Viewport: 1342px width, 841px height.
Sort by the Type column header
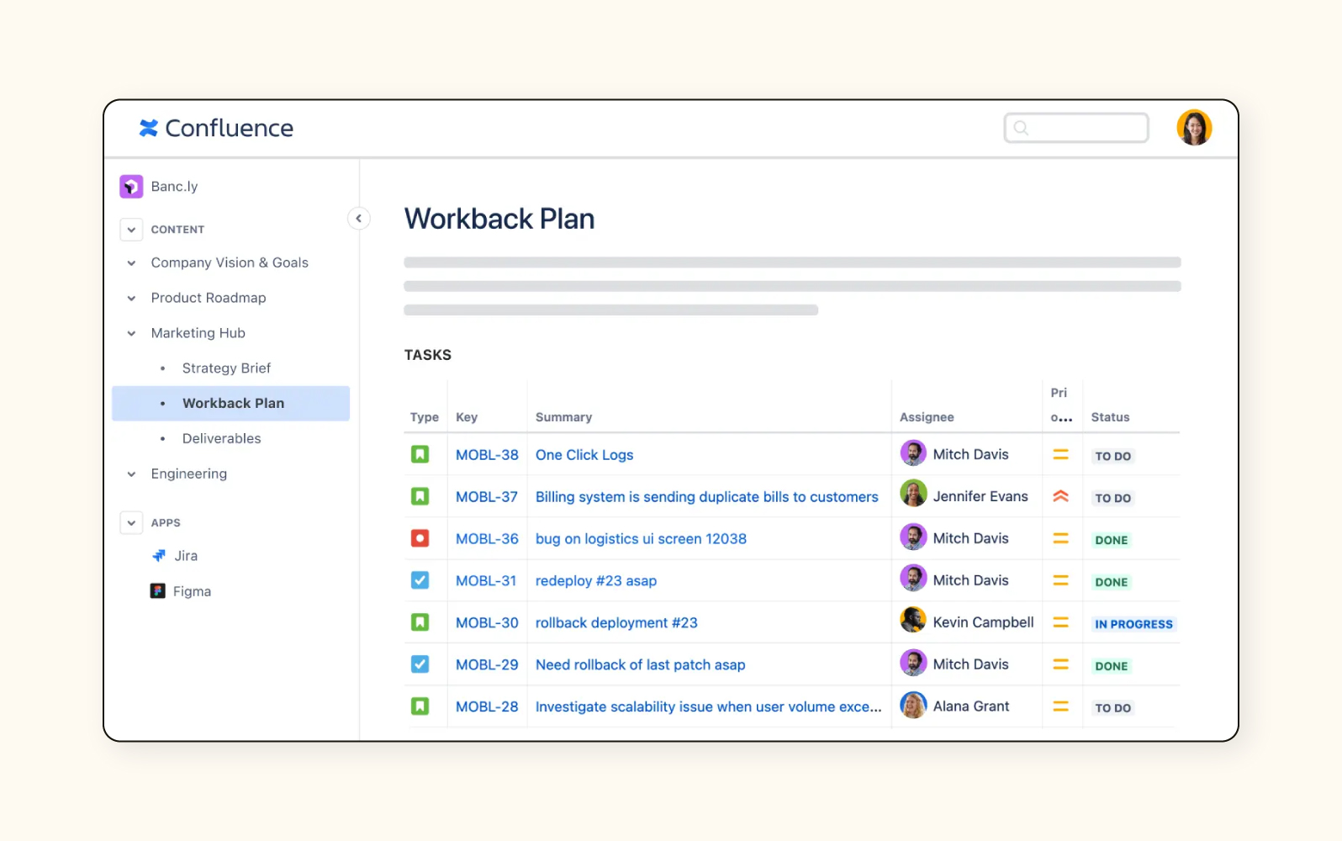coord(425,417)
